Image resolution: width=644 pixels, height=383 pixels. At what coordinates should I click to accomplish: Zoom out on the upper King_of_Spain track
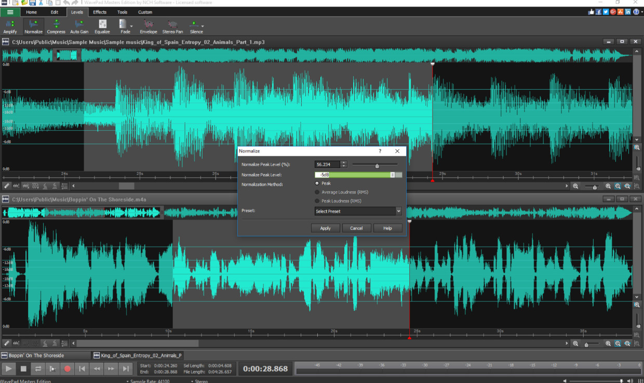(575, 186)
